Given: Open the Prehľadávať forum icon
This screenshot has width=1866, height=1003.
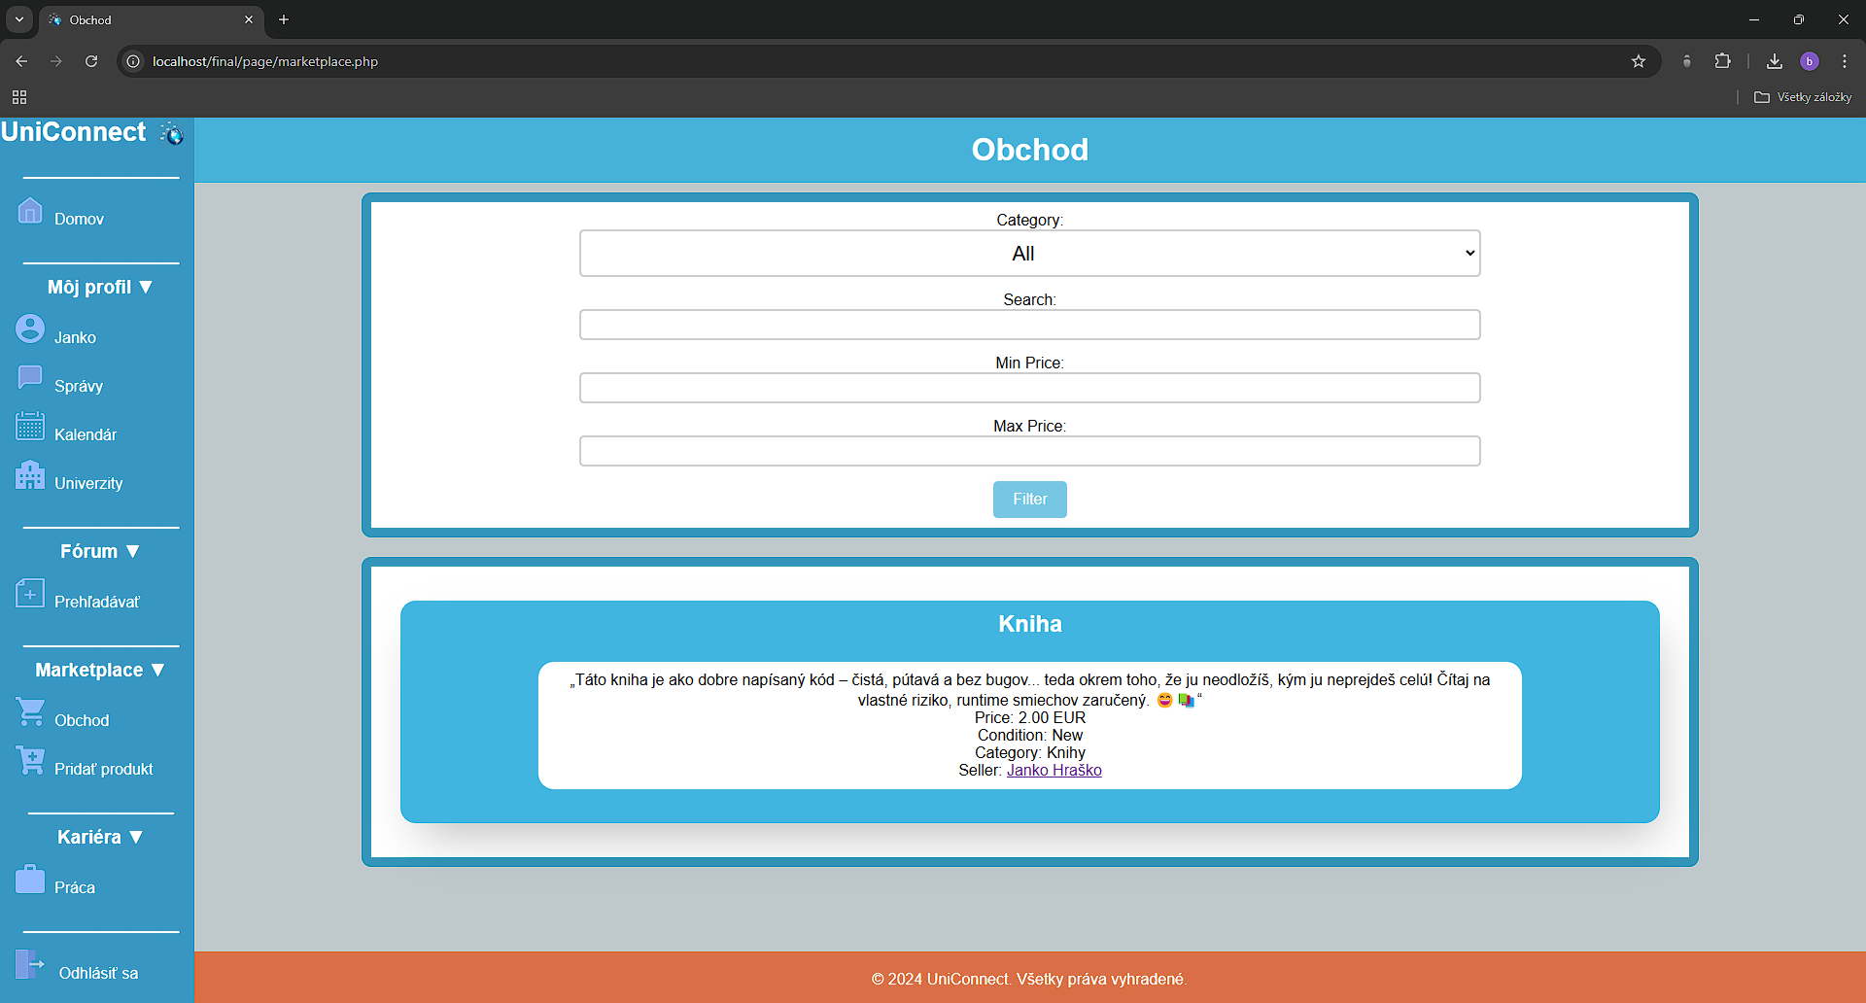Looking at the screenshot, I should tap(30, 593).
